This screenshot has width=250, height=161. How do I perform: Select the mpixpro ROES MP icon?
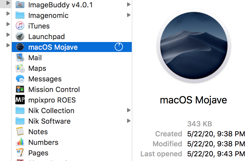tap(20, 100)
